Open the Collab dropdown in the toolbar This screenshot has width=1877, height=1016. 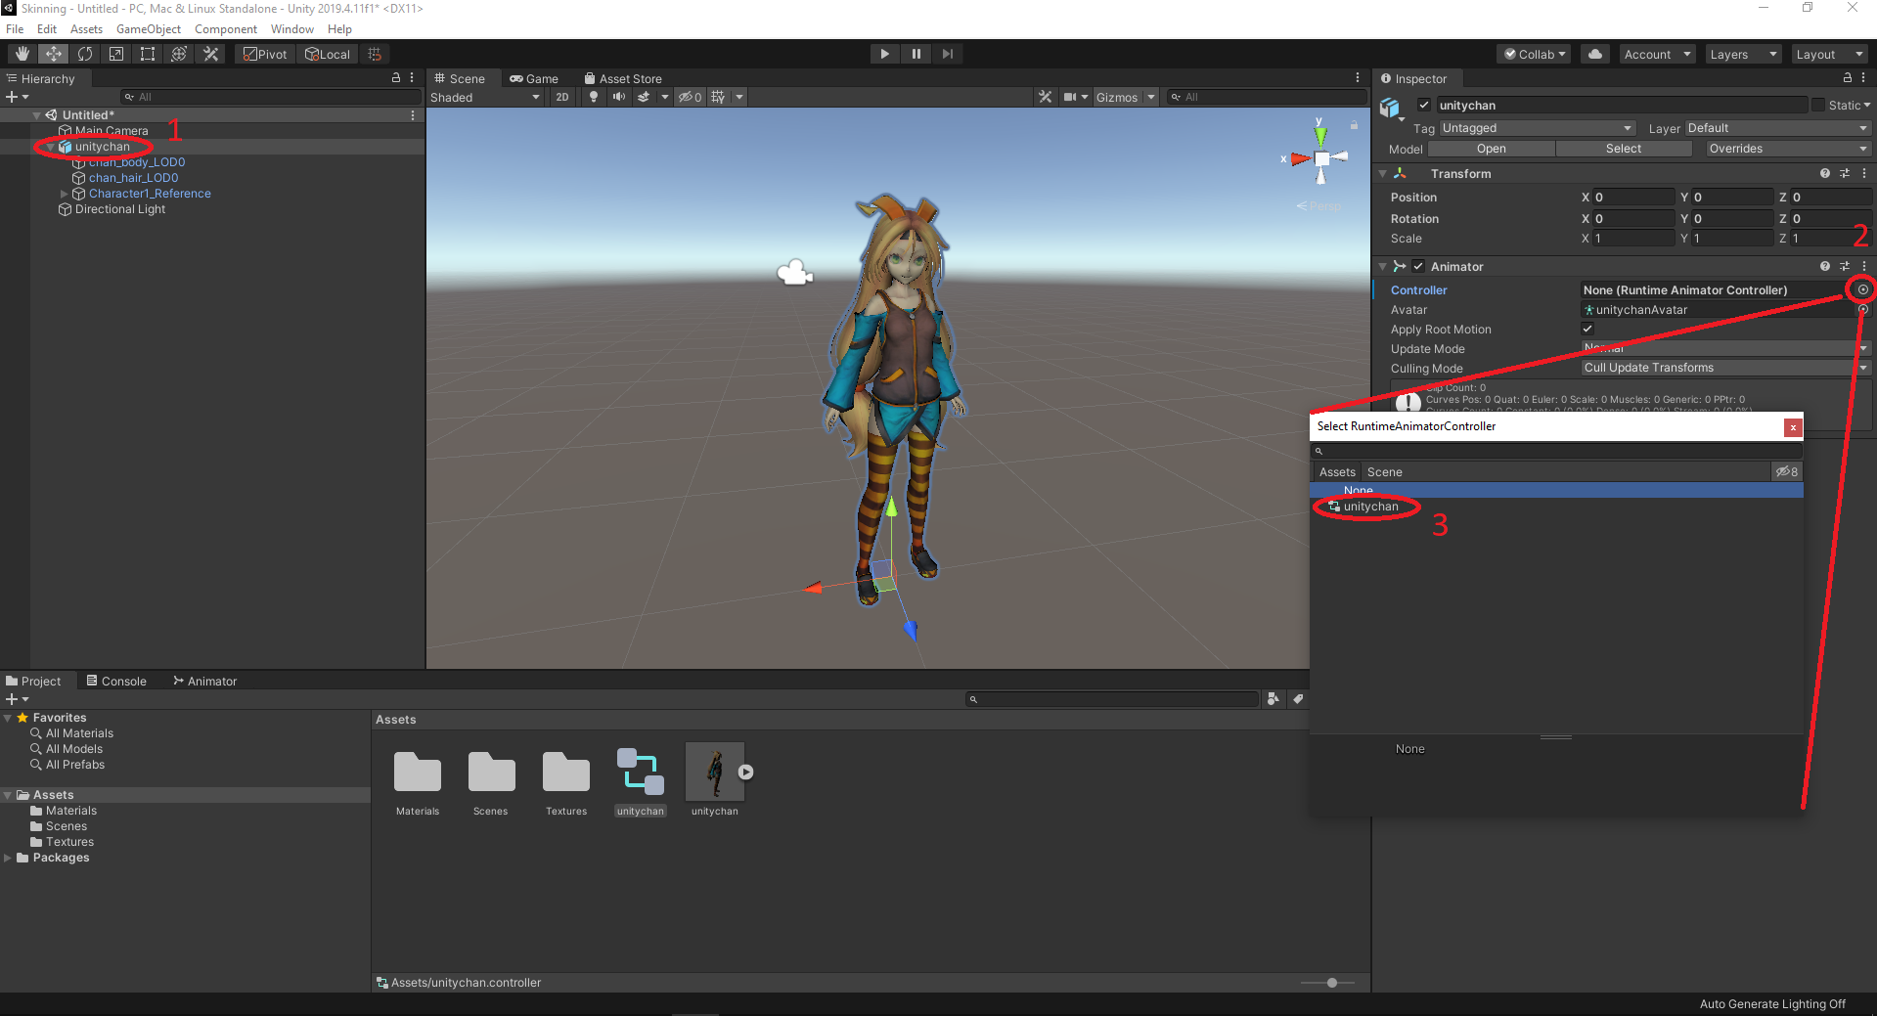(x=1533, y=54)
